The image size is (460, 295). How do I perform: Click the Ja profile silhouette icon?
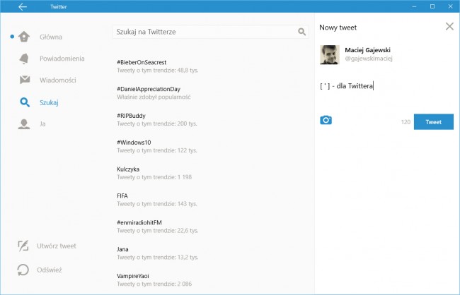click(x=24, y=124)
